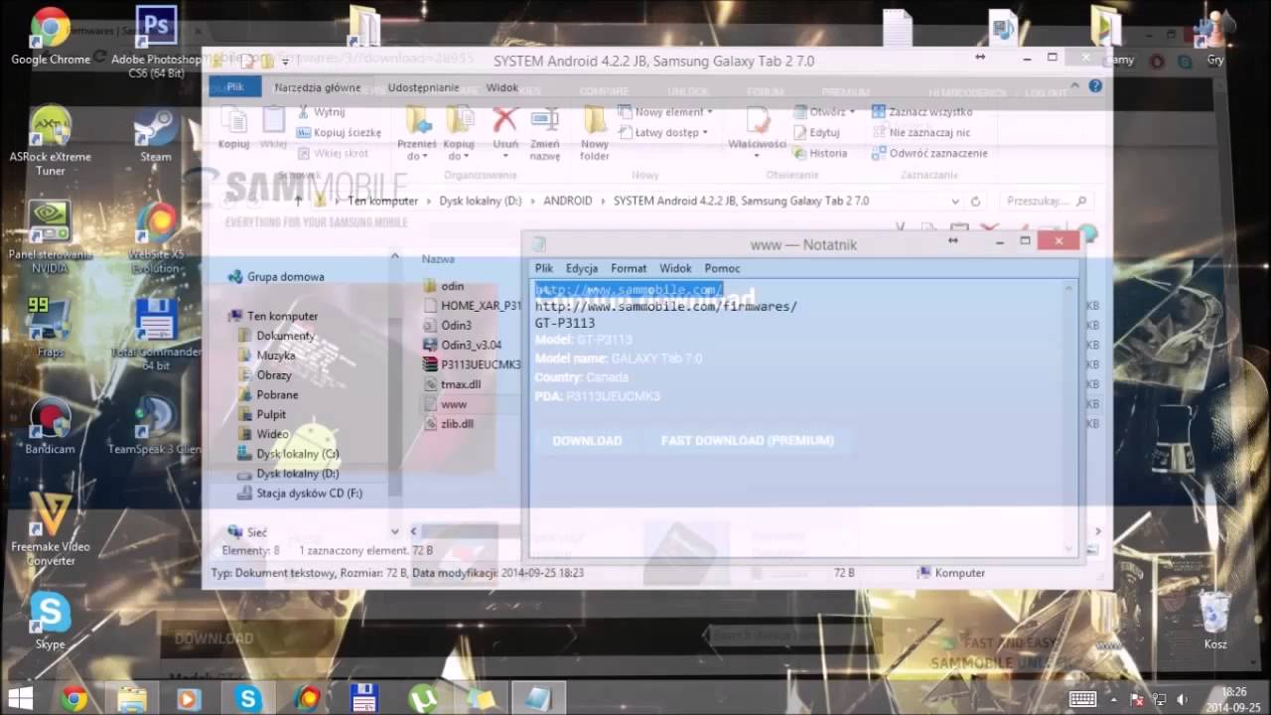Open Edycja menu in Notatnik

click(x=582, y=268)
